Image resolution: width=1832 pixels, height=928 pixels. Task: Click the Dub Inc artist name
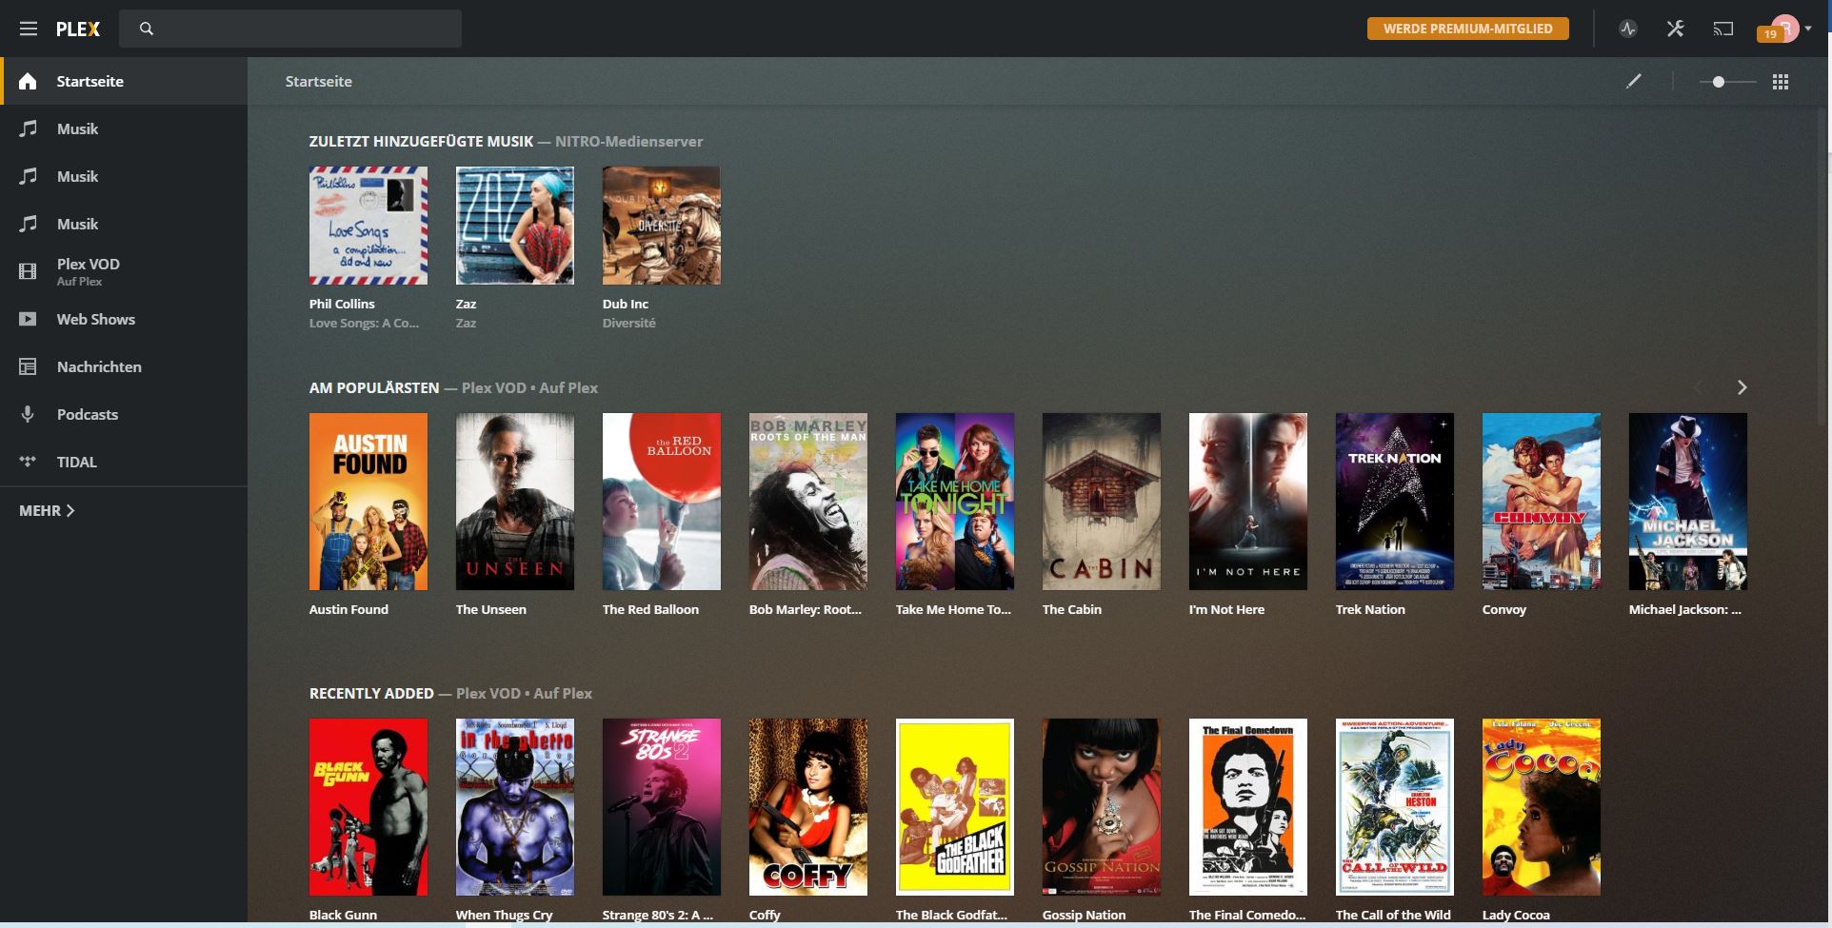[626, 304]
